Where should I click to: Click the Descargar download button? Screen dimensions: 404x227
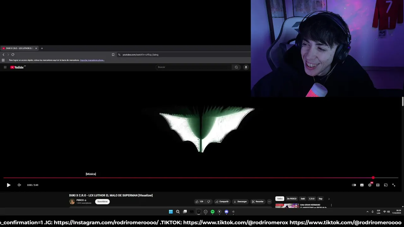click(x=240, y=201)
